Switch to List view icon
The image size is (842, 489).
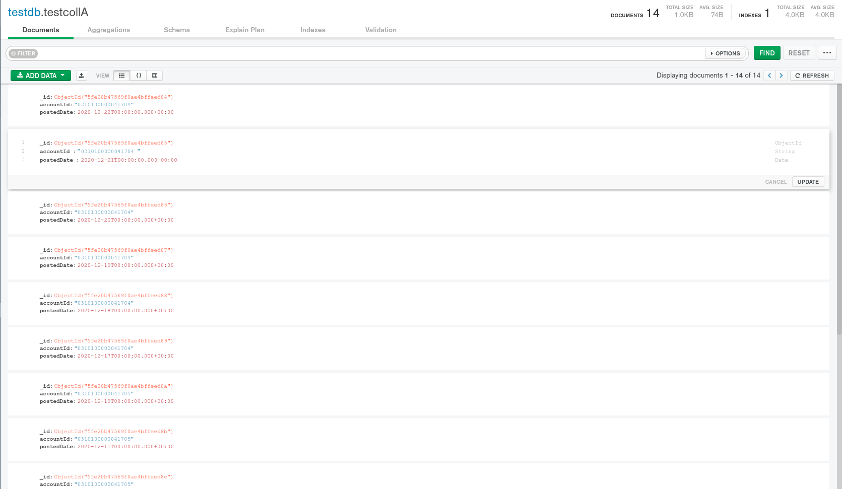[122, 76]
